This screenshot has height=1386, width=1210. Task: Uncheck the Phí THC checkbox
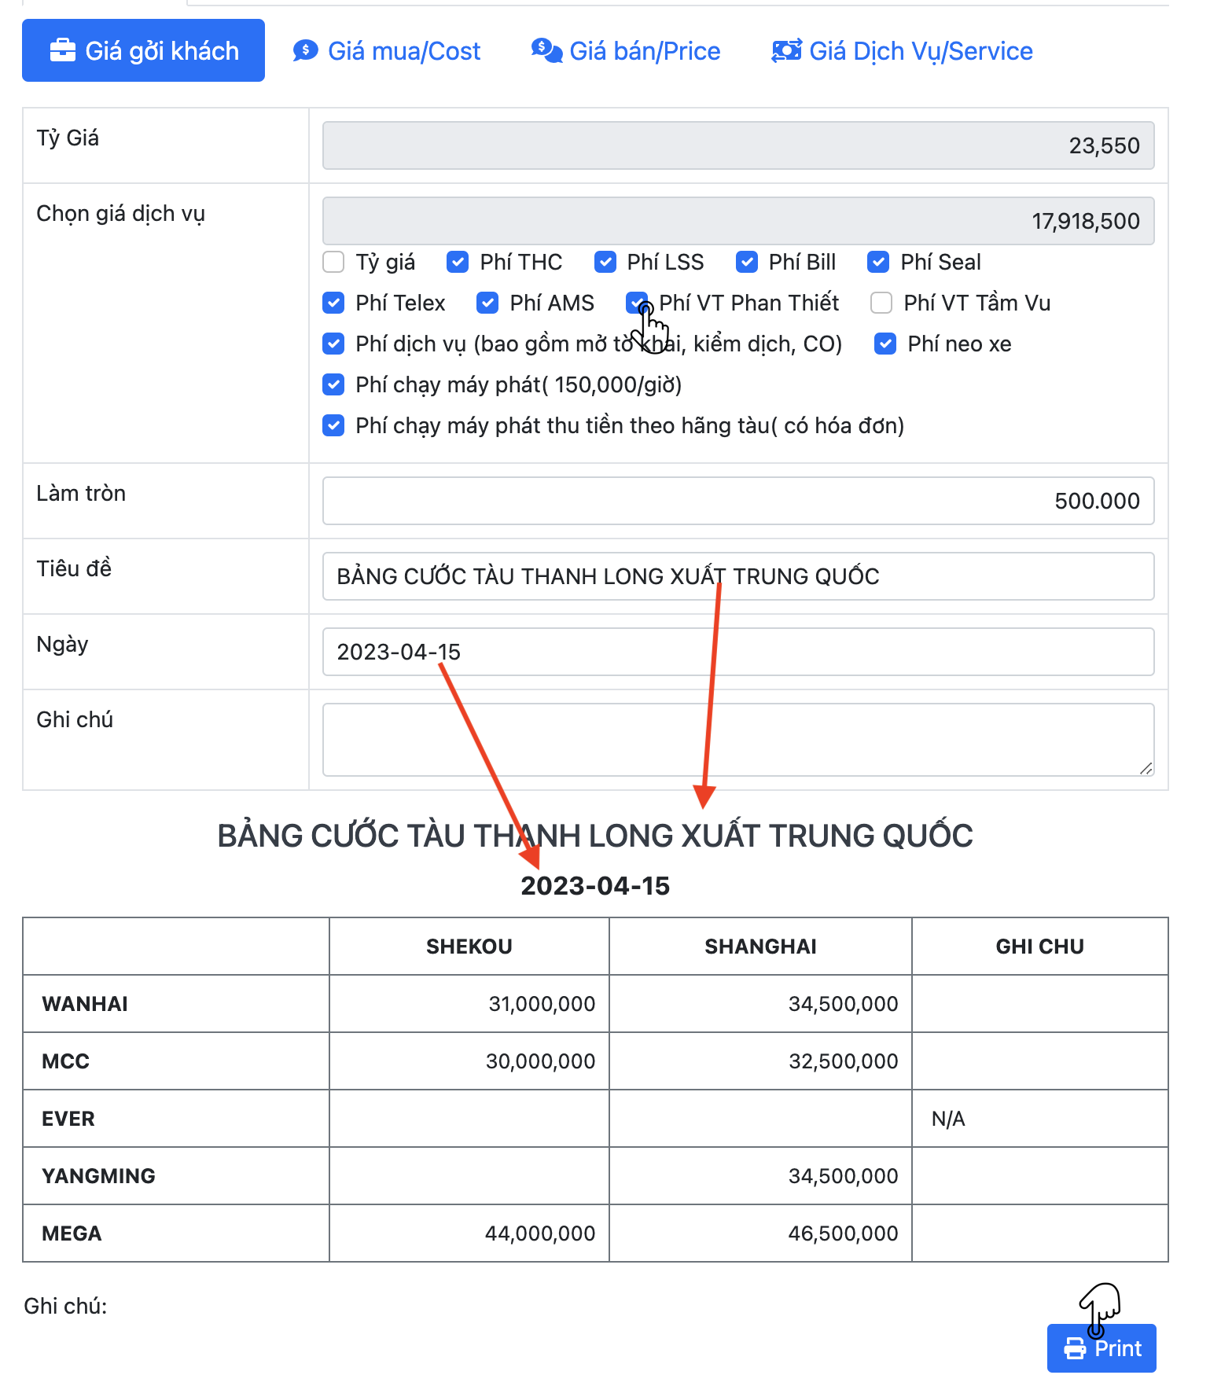458,262
